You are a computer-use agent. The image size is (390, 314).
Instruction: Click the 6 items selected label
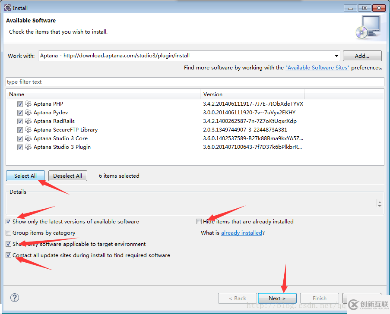(x=119, y=176)
